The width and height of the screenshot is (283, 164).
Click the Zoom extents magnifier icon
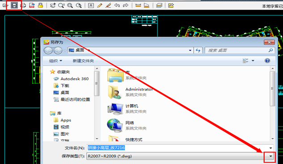[x=79, y=5]
